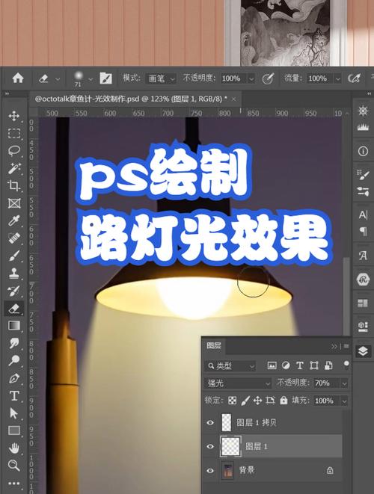Screen dimensions: 374x494
Task: Select the Smudge tool
Action: click(x=14, y=343)
